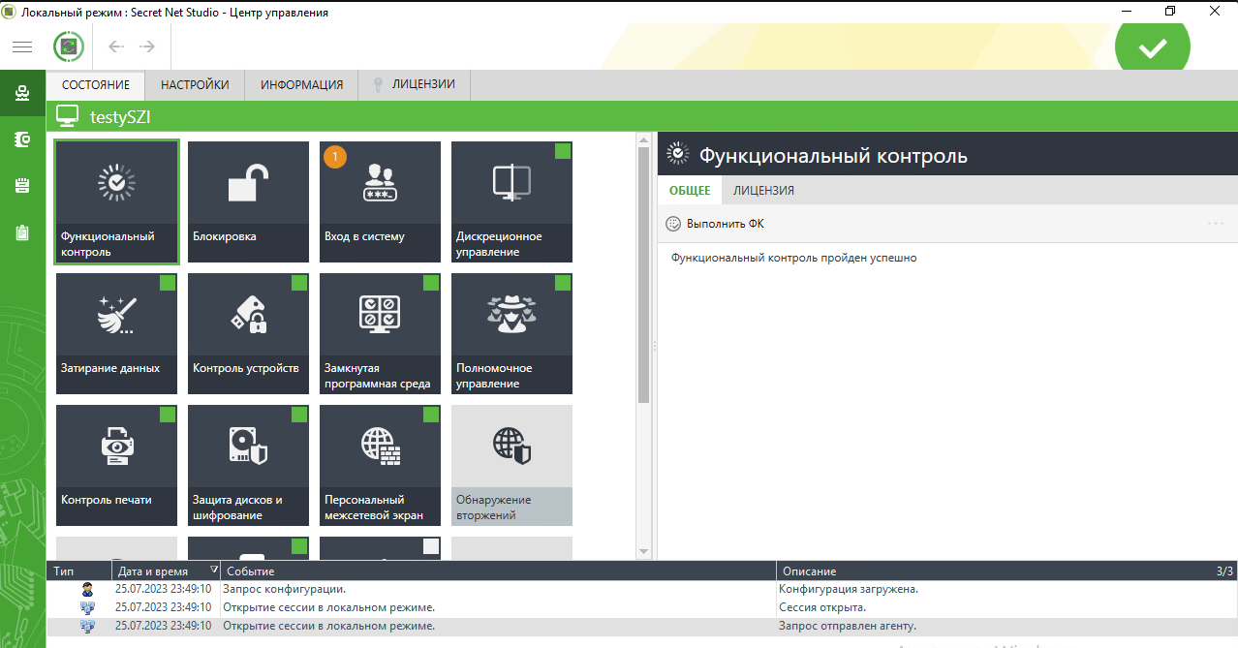Toggle green square on Затирание данных tile

point(168,283)
